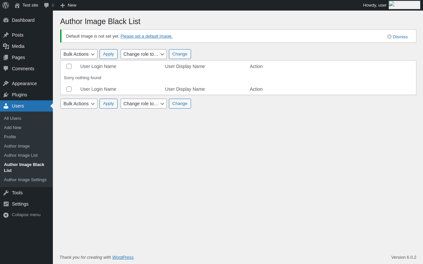Viewport: 423px width, 264px height.
Task: Click Sorry nothing found message
Action: pos(83,78)
